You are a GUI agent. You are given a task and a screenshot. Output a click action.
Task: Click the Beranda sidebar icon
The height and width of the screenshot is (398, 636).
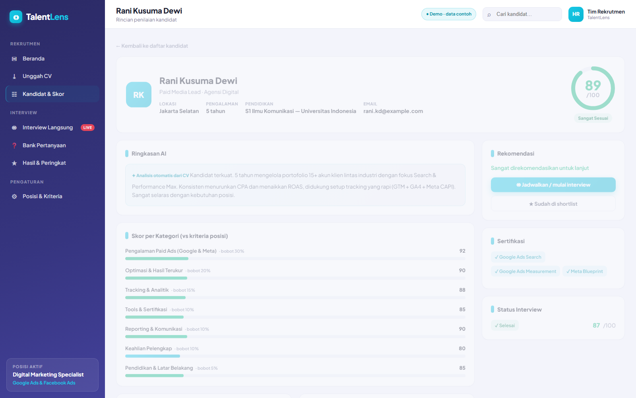(14, 59)
